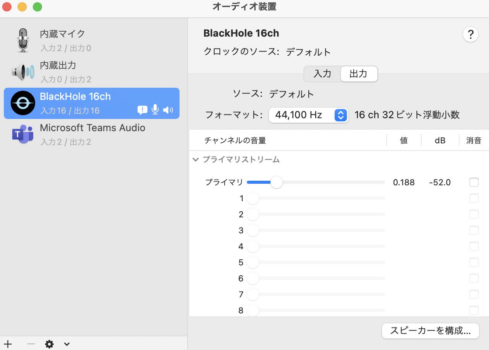The width and height of the screenshot is (489, 350).
Task: Click the channel 2 volume slider
Action: pyautogui.click(x=316, y=214)
